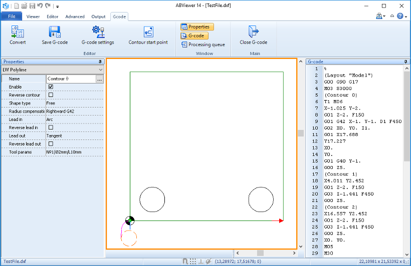Click the Open file icon in quick access toolbar
Viewport: 411px width, 266px height.
(24, 5)
